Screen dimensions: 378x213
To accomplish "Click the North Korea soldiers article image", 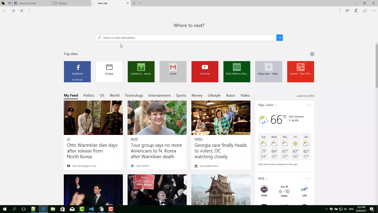I will click(93, 118).
